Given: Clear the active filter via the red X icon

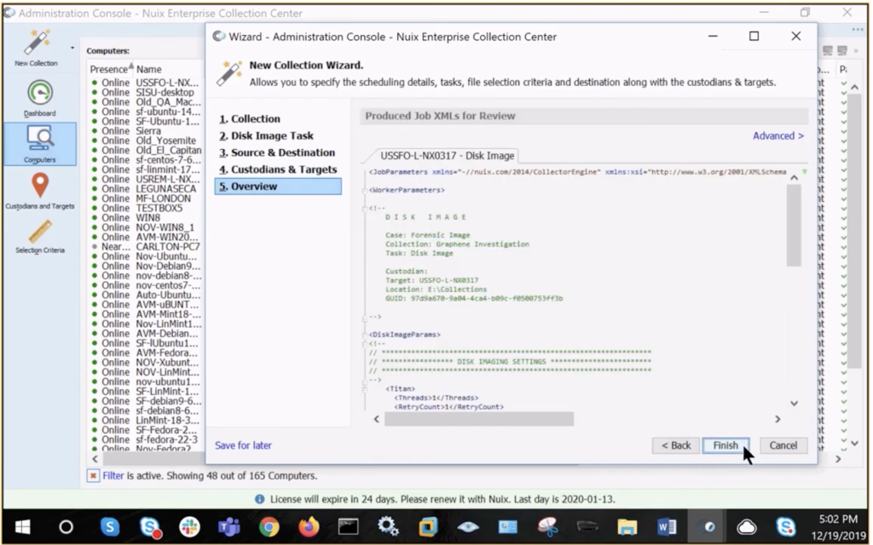Looking at the screenshot, I should (x=93, y=475).
